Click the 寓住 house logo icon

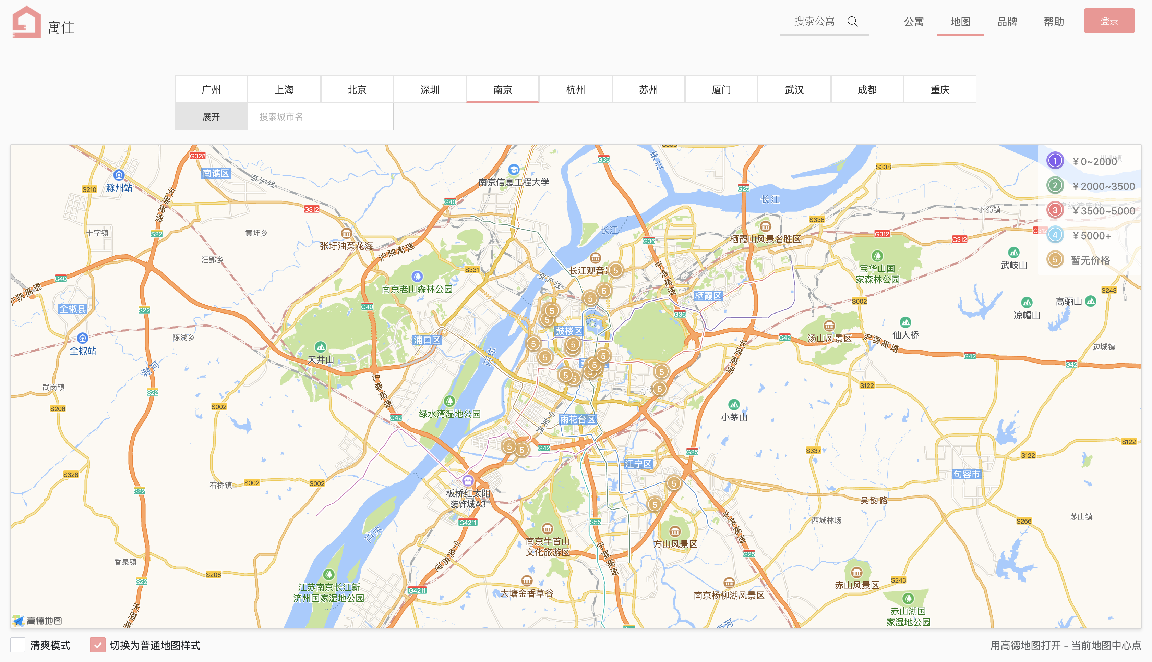pyautogui.click(x=26, y=22)
